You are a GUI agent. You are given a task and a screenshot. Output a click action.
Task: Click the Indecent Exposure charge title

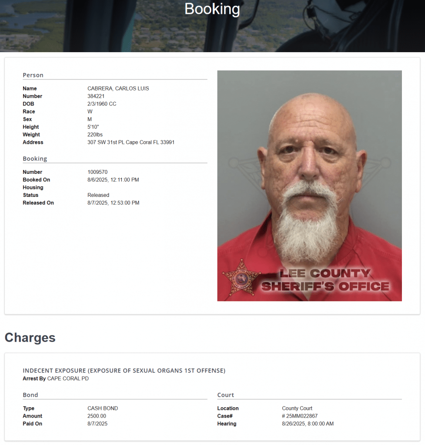pos(124,371)
